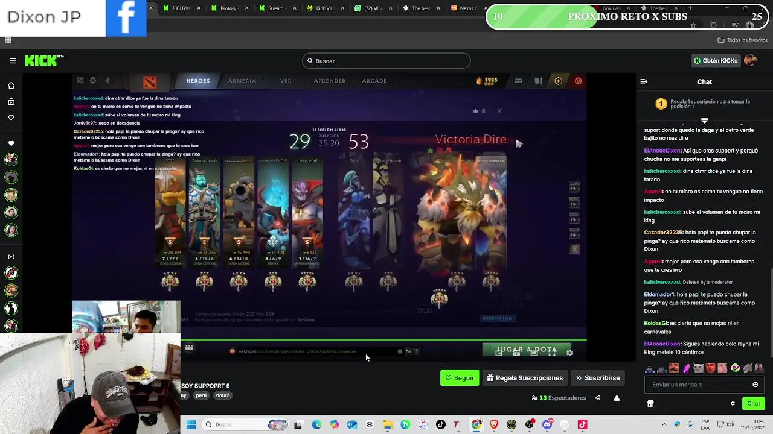Open TikTok from the taskbar
Viewport: 773px width, 434px height.
[x=440, y=424]
